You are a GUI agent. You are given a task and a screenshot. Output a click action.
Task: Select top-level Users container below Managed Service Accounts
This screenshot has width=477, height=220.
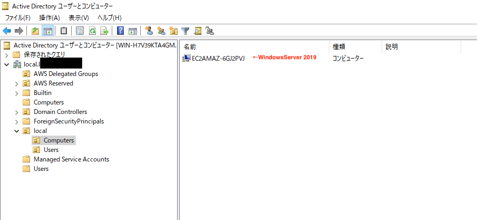coord(41,168)
